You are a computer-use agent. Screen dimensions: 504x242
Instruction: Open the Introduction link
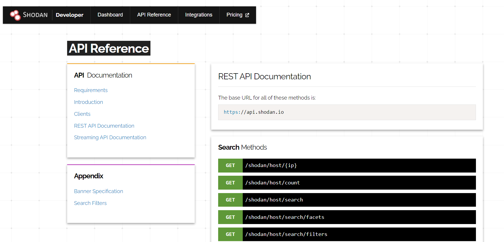pos(89,102)
